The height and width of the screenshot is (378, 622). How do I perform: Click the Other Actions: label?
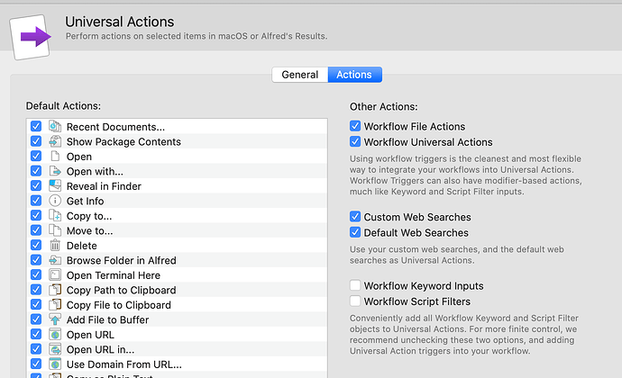point(383,106)
